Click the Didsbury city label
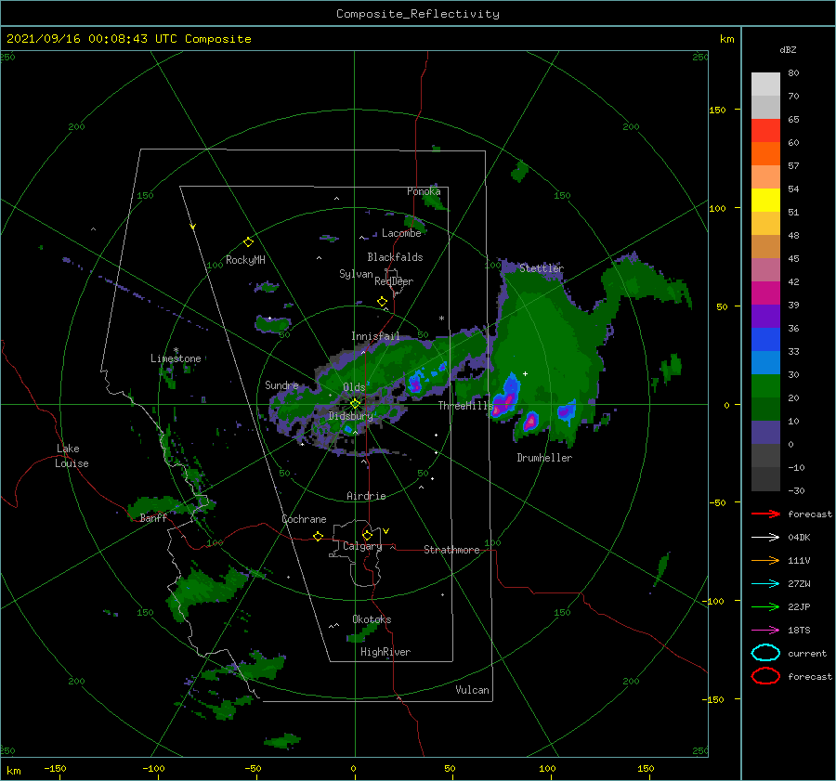Screen dimensions: 836x781 350,416
